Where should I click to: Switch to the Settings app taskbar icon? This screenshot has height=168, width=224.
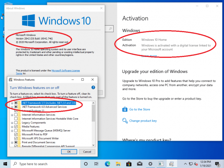[x=150, y=164]
